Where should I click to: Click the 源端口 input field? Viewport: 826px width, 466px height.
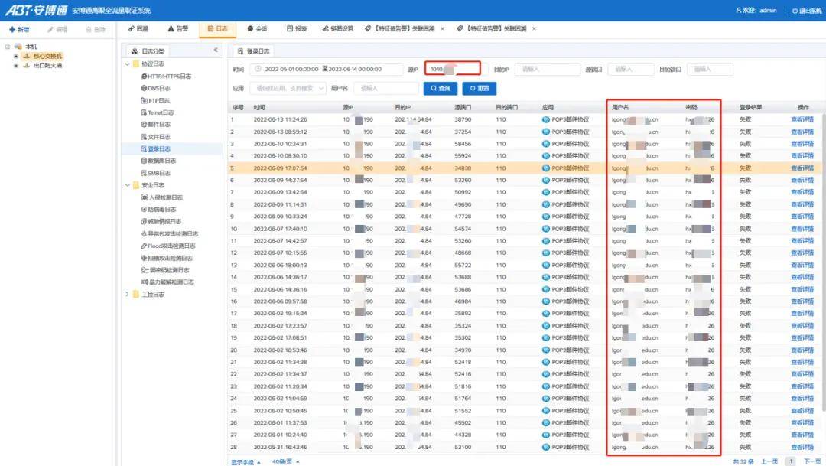click(x=630, y=69)
